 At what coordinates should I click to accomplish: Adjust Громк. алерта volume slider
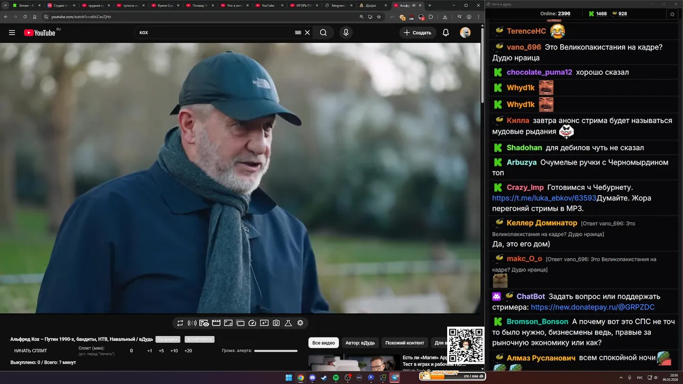(x=276, y=351)
